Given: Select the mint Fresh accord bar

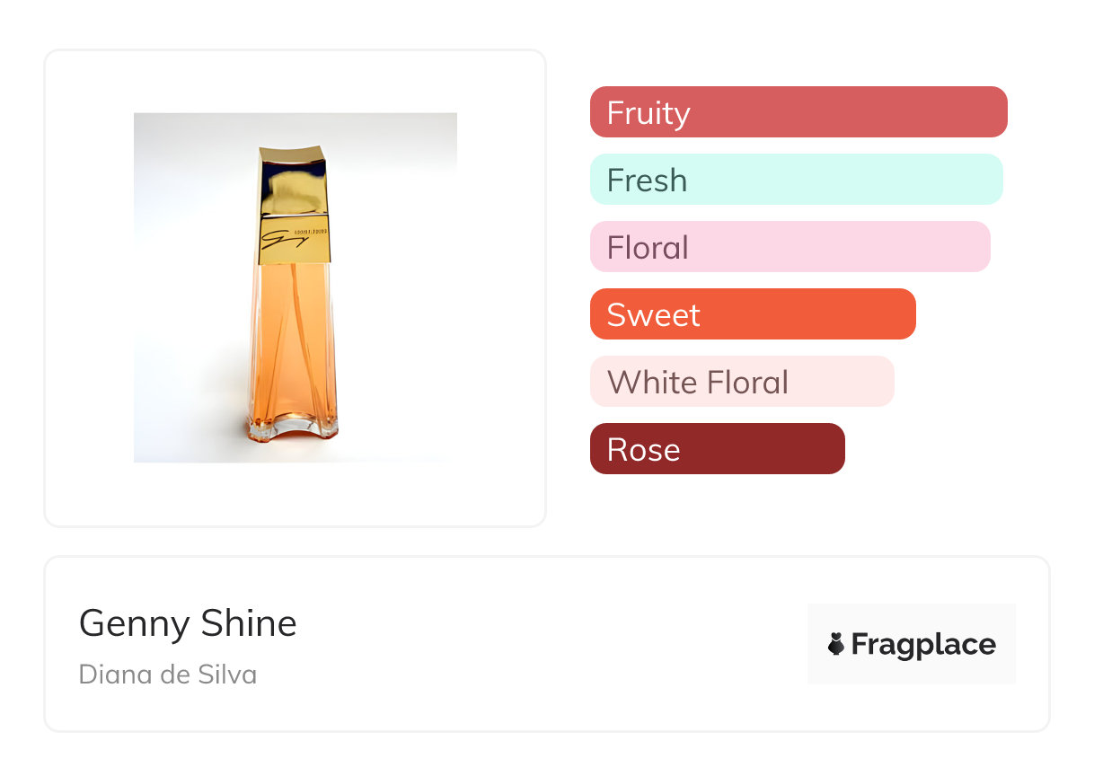Looking at the screenshot, I should coord(796,180).
